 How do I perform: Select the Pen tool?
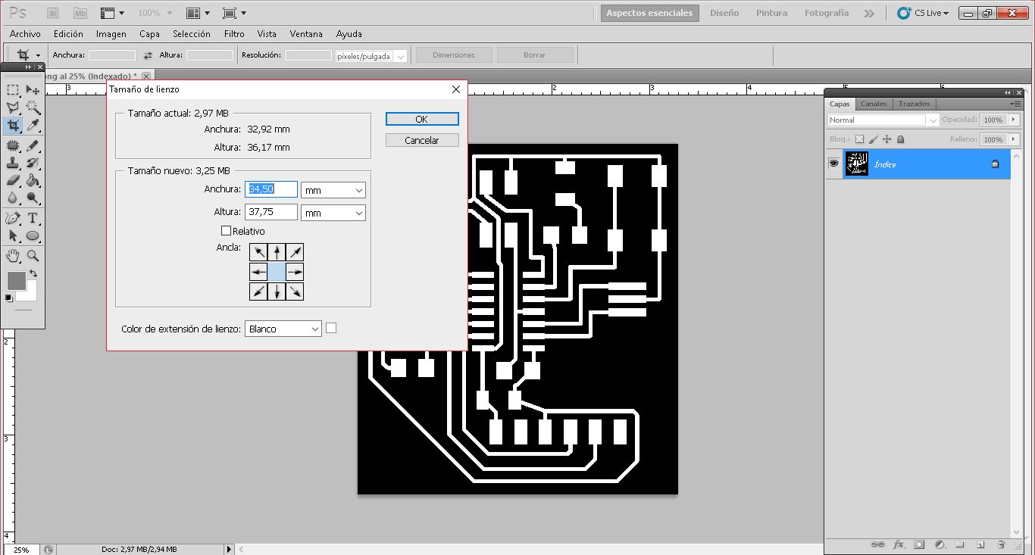[x=13, y=218]
